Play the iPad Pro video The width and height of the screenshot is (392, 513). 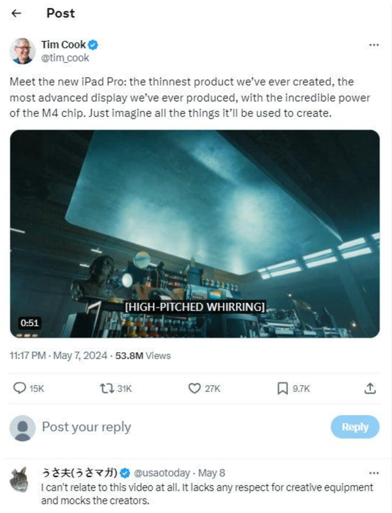pos(195,234)
